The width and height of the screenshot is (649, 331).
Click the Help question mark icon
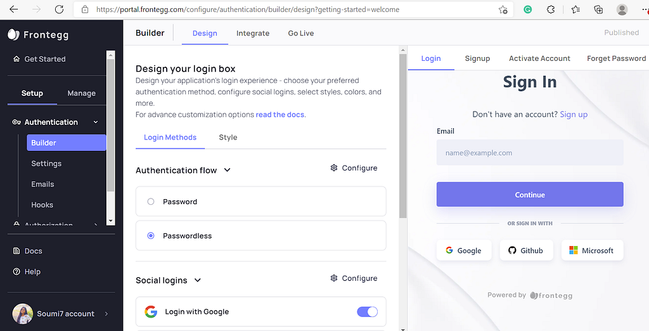tap(16, 272)
